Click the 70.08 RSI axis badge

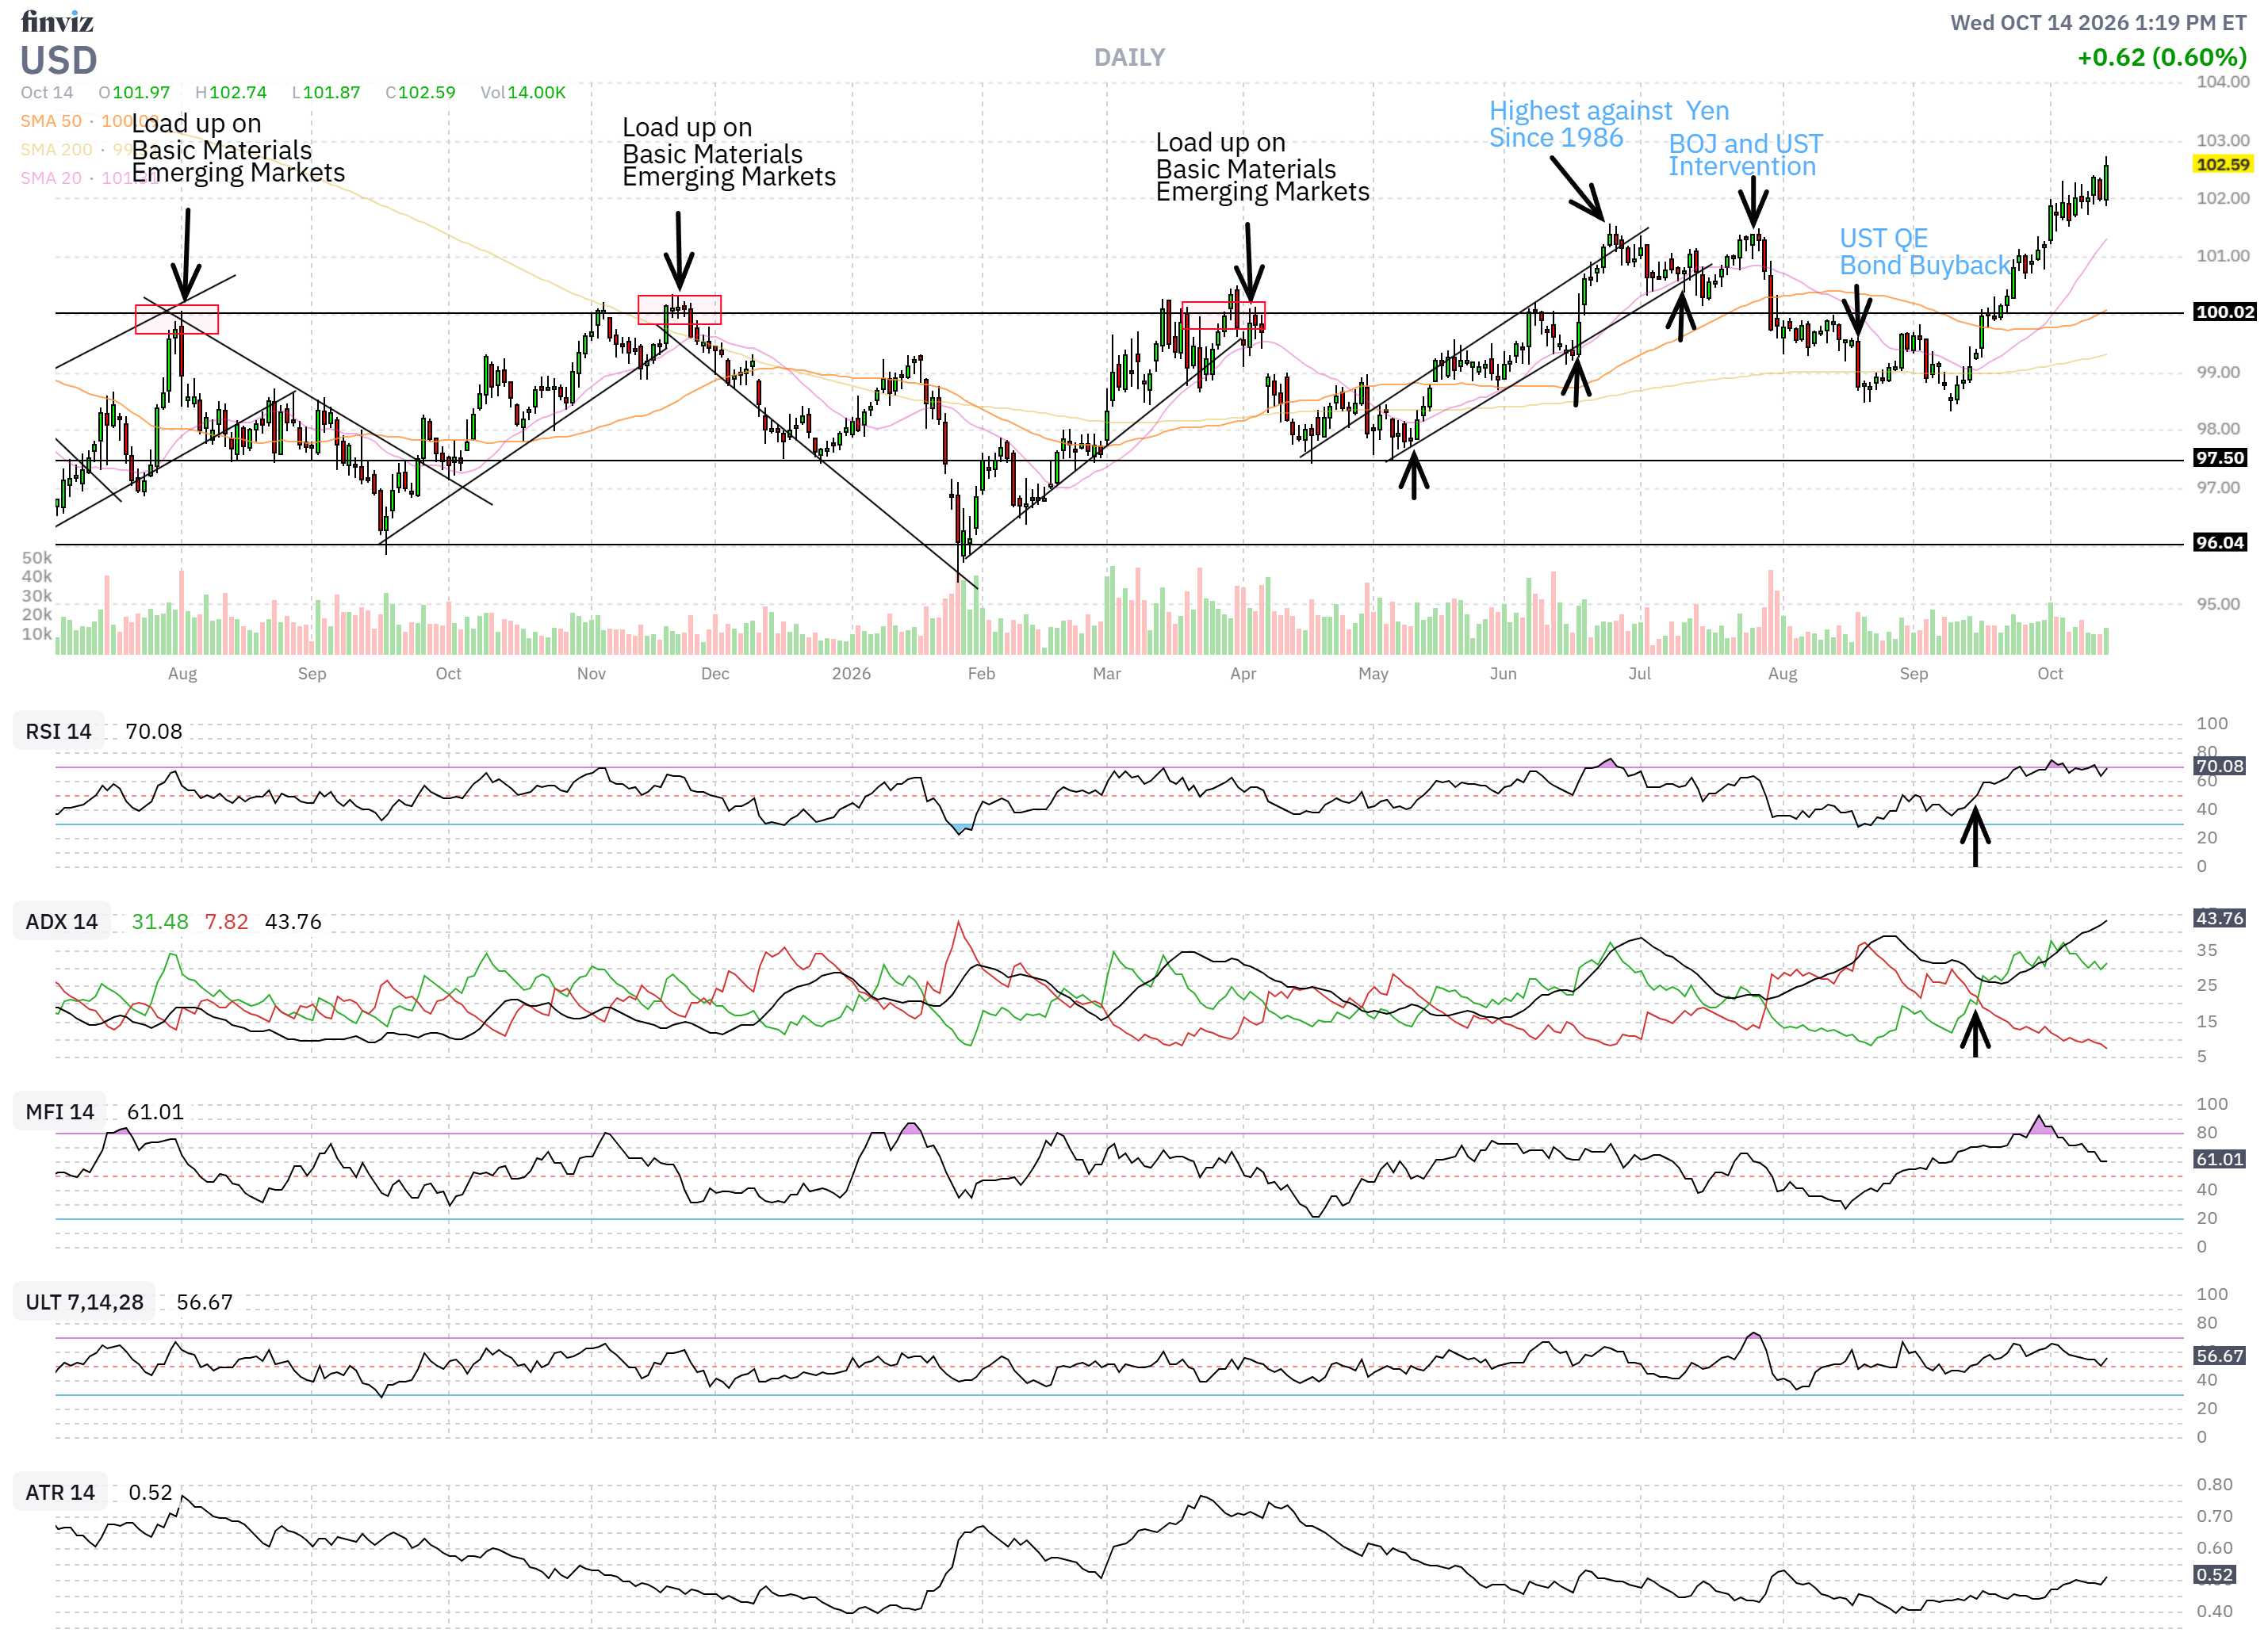pyautogui.click(x=2219, y=766)
